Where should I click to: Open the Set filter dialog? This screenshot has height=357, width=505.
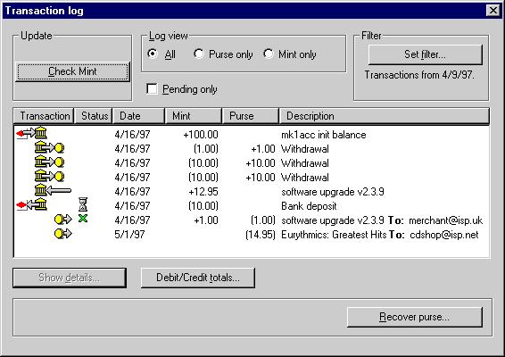pyautogui.click(x=425, y=54)
